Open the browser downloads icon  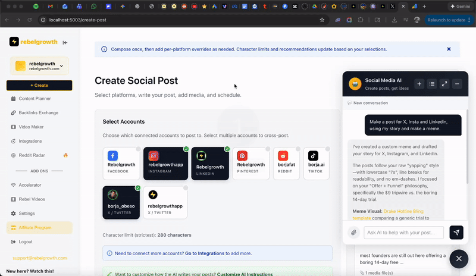click(394, 20)
